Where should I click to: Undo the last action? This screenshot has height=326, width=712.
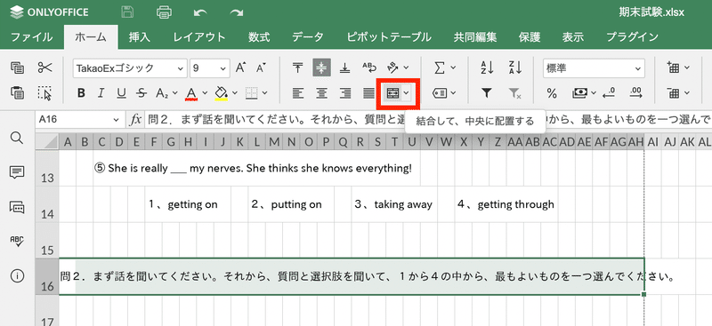point(199,12)
